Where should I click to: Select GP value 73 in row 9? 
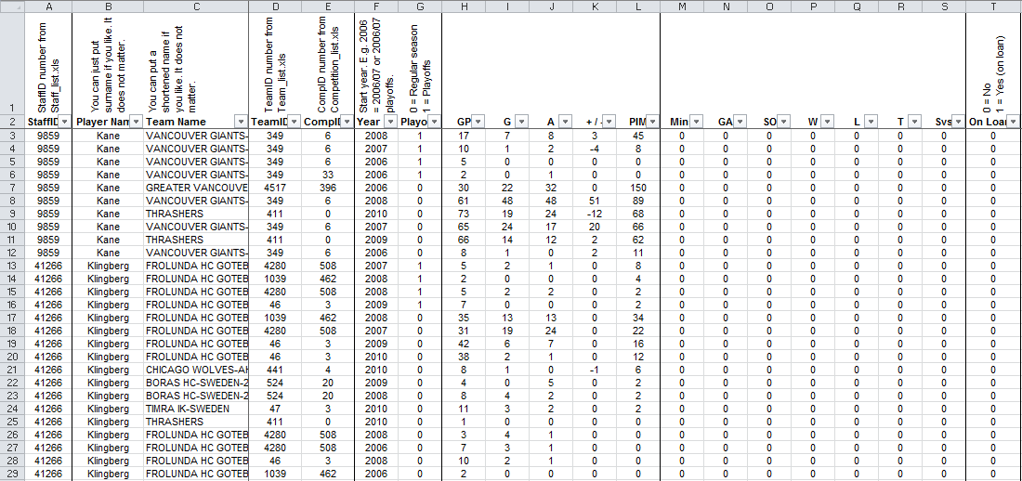coord(464,214)
